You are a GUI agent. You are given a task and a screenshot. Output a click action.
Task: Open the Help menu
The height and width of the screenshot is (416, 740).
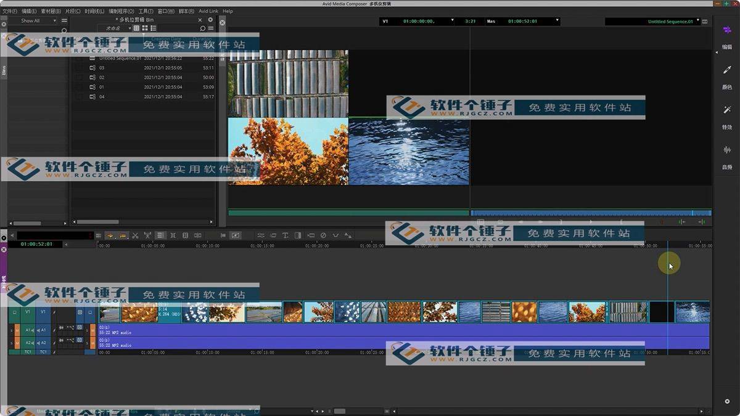[x=228, y=11]
